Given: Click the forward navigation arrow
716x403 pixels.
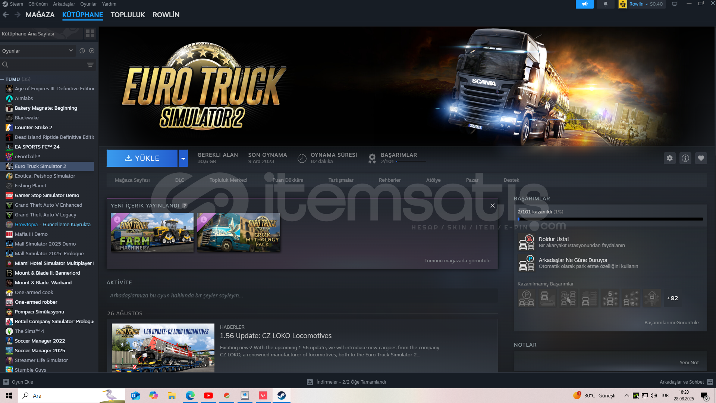Looking at the screenshot, I should pos(17,15).
